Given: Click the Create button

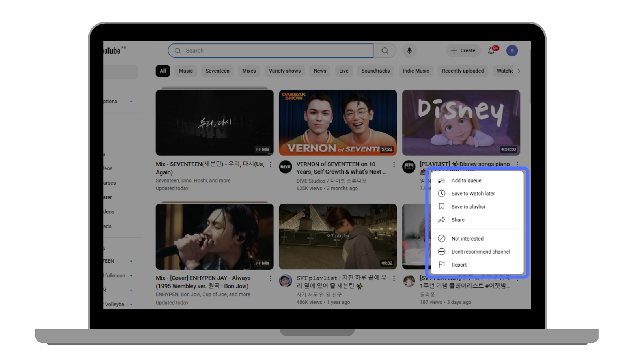Looking at the screenshot, I should [x=463, y=50].
